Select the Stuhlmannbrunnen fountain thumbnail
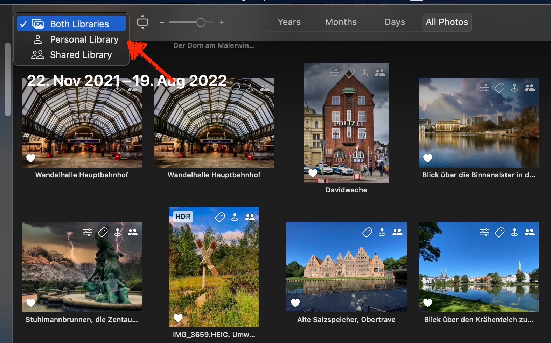This screenshot has width=551, height=343. [x=82, y=267]
